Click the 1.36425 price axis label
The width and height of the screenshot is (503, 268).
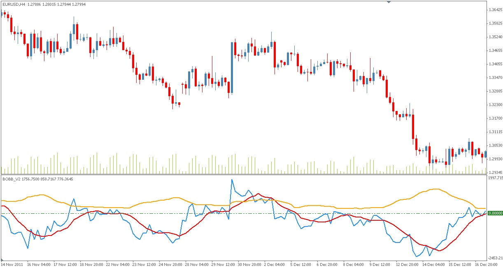(495, 9)
